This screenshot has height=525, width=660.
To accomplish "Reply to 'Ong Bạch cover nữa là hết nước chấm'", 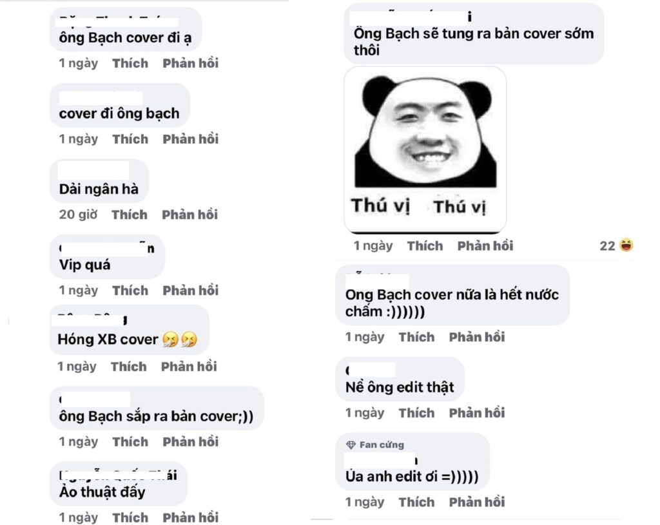I will tap(477, 337).
